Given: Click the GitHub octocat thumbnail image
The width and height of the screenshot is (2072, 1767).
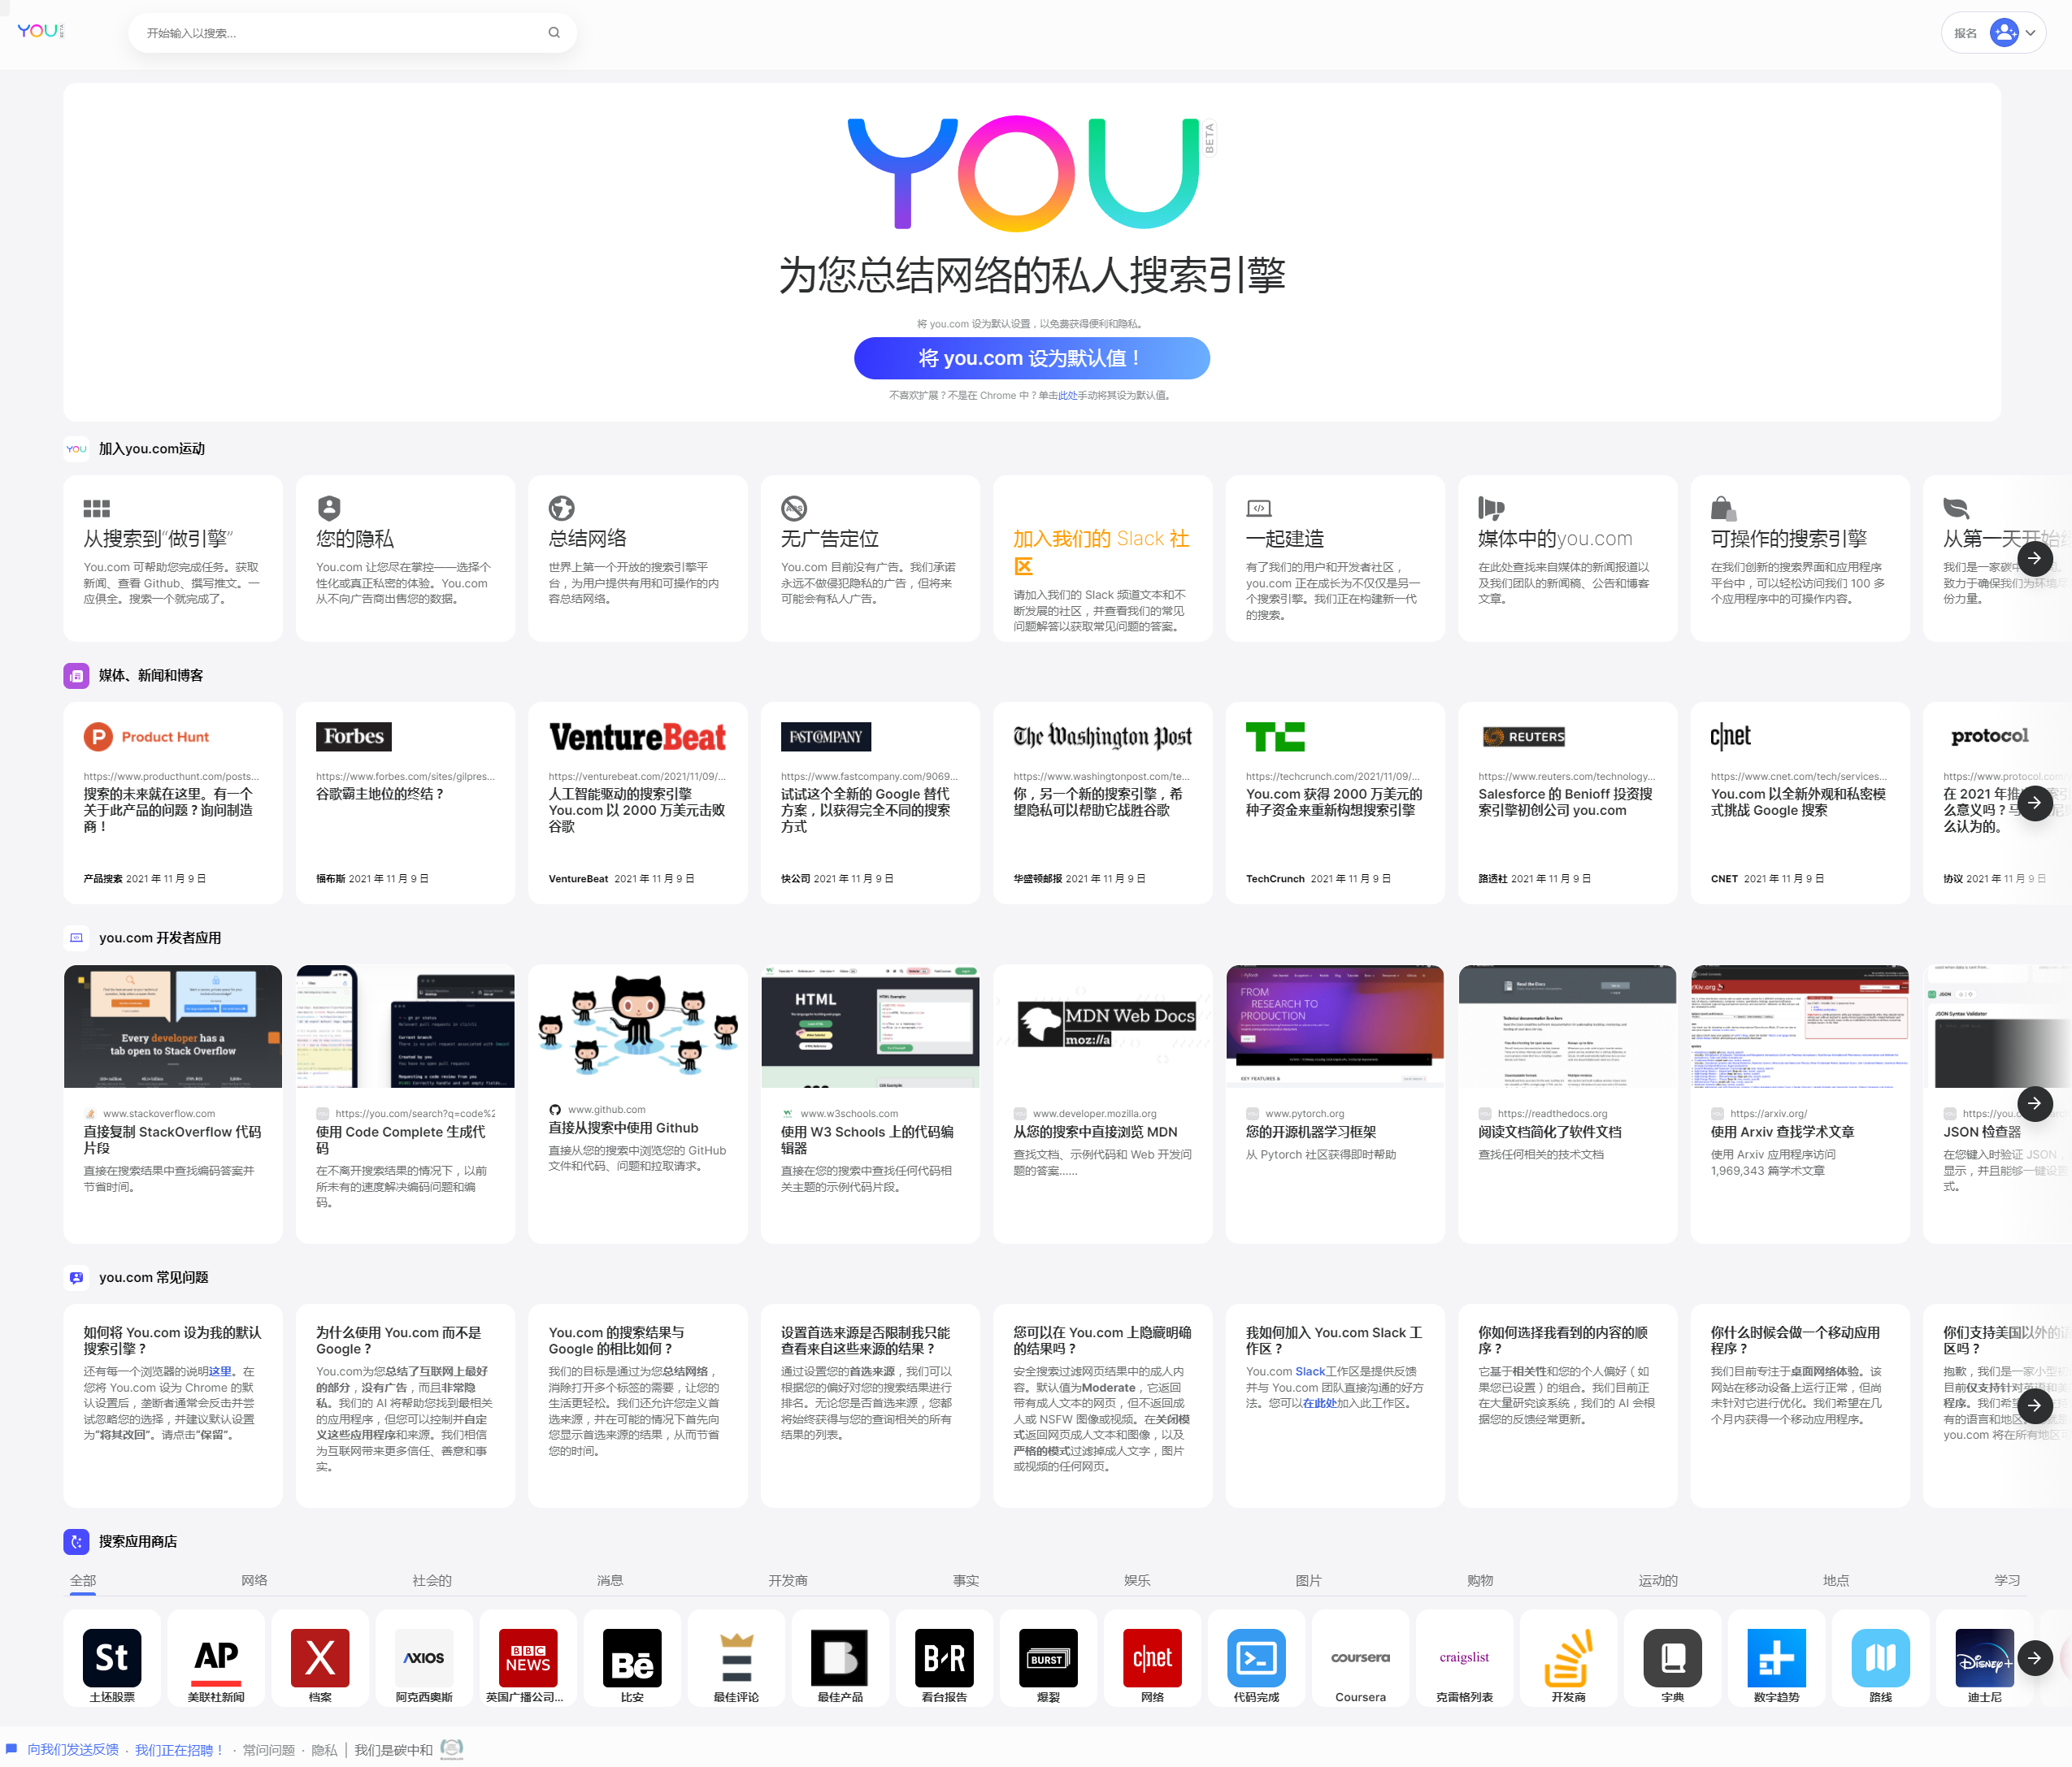Looking at the screenshot, I should click(638, 1026).
